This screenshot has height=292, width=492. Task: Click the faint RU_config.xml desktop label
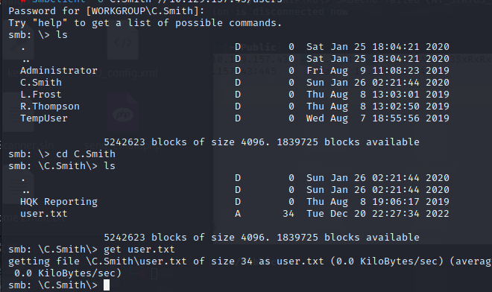coord(123,73)
